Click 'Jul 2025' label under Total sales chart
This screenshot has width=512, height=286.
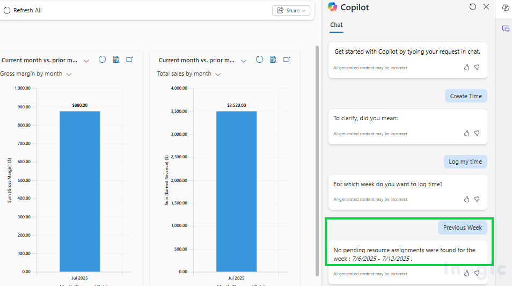236,278
